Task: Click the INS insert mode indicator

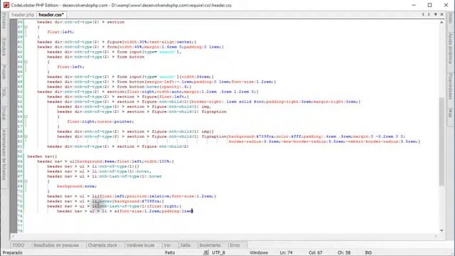Action: pos(368,252)
